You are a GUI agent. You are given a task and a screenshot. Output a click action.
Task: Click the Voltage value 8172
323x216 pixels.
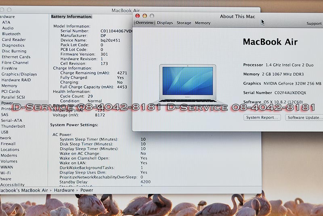pyautogui.click(x=100, y=115)
